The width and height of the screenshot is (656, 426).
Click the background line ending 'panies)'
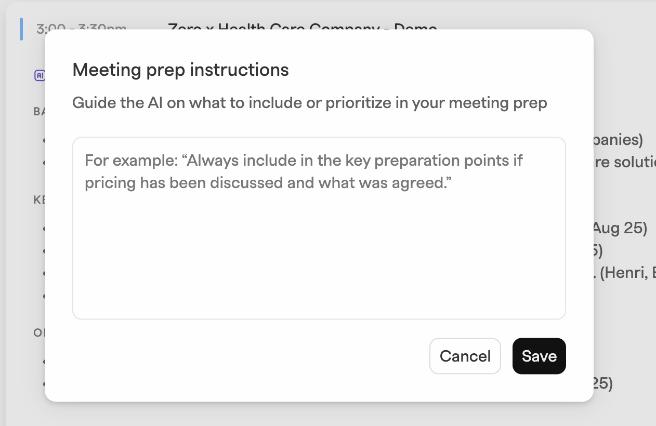(619, 140)
